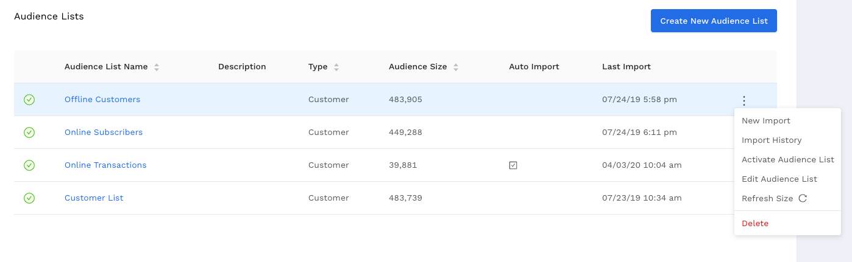Click green status check icon for Online Transactions
This screenshot has width=852, height=262.
click(29, 165)
